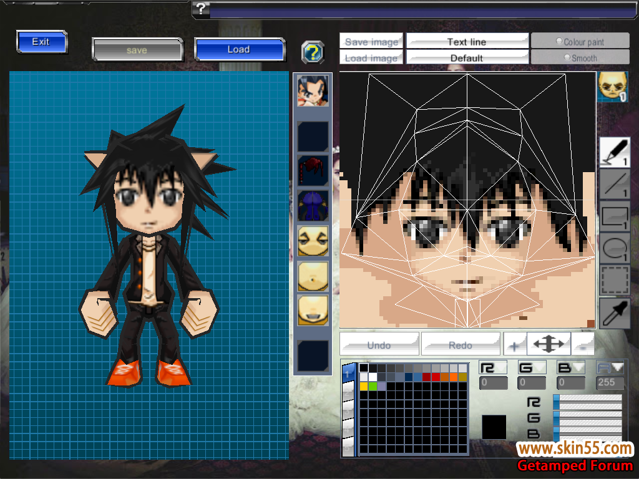The height and width of the screenshot is (479, 639).
Task: Select the blank head with dot thumbnail
Action: [x=313, y=276]
